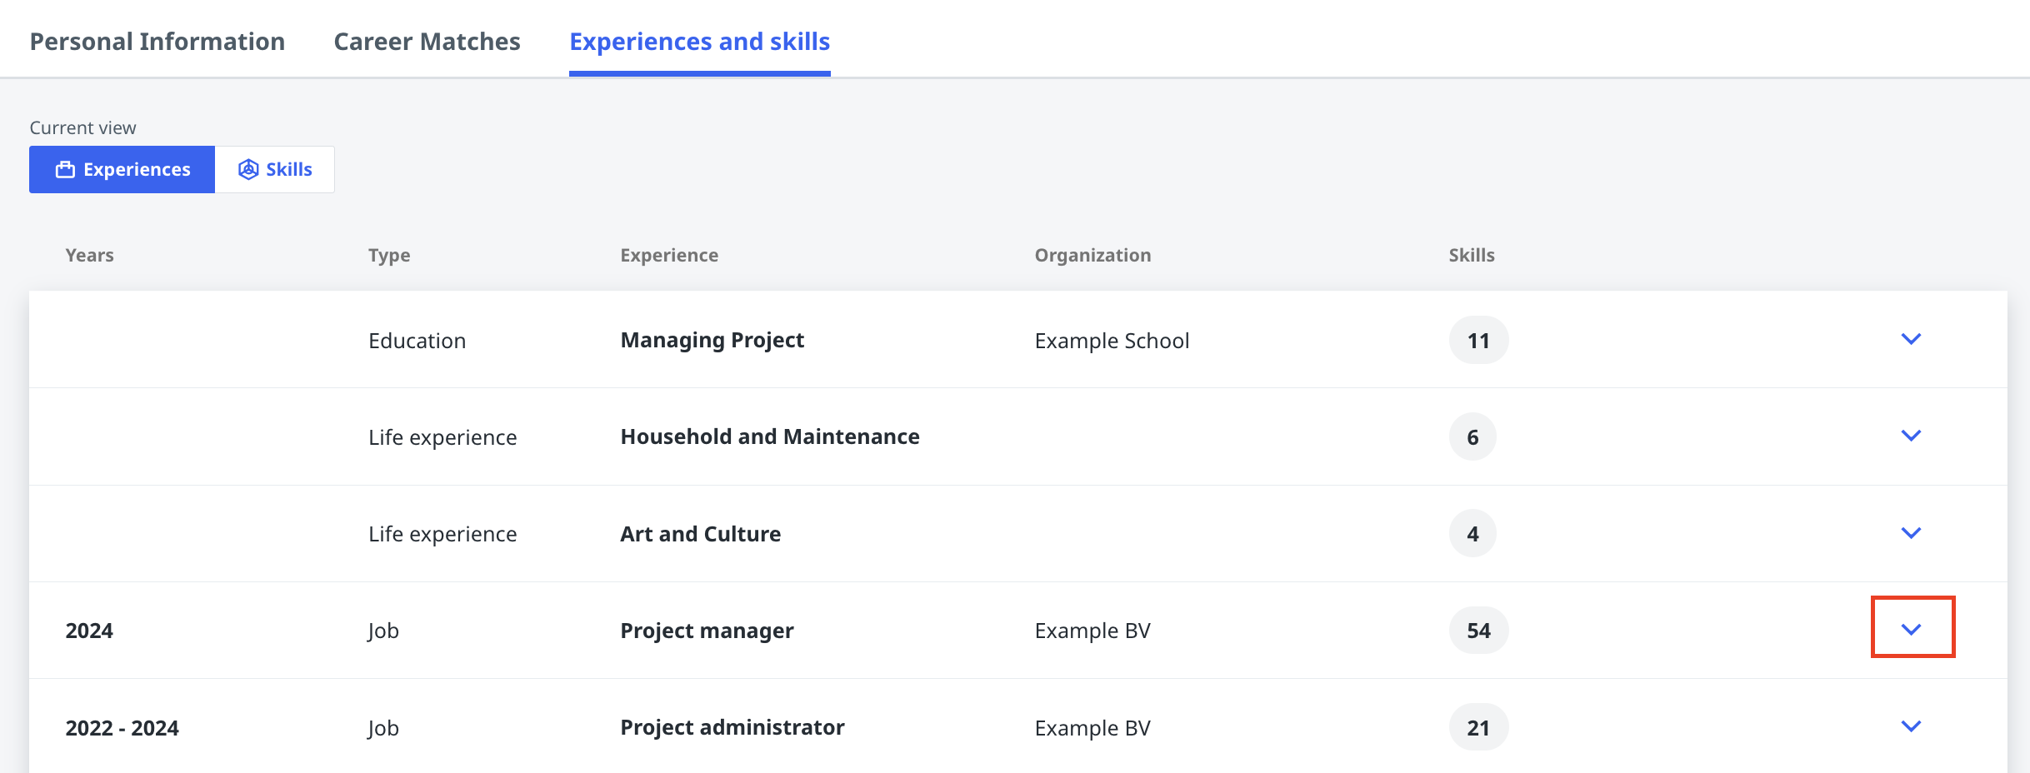Image resolution: width=2030 pixels, height=773 pixels.
Task: Click the Managing Project experience title
Action: (x=712, y=341)
